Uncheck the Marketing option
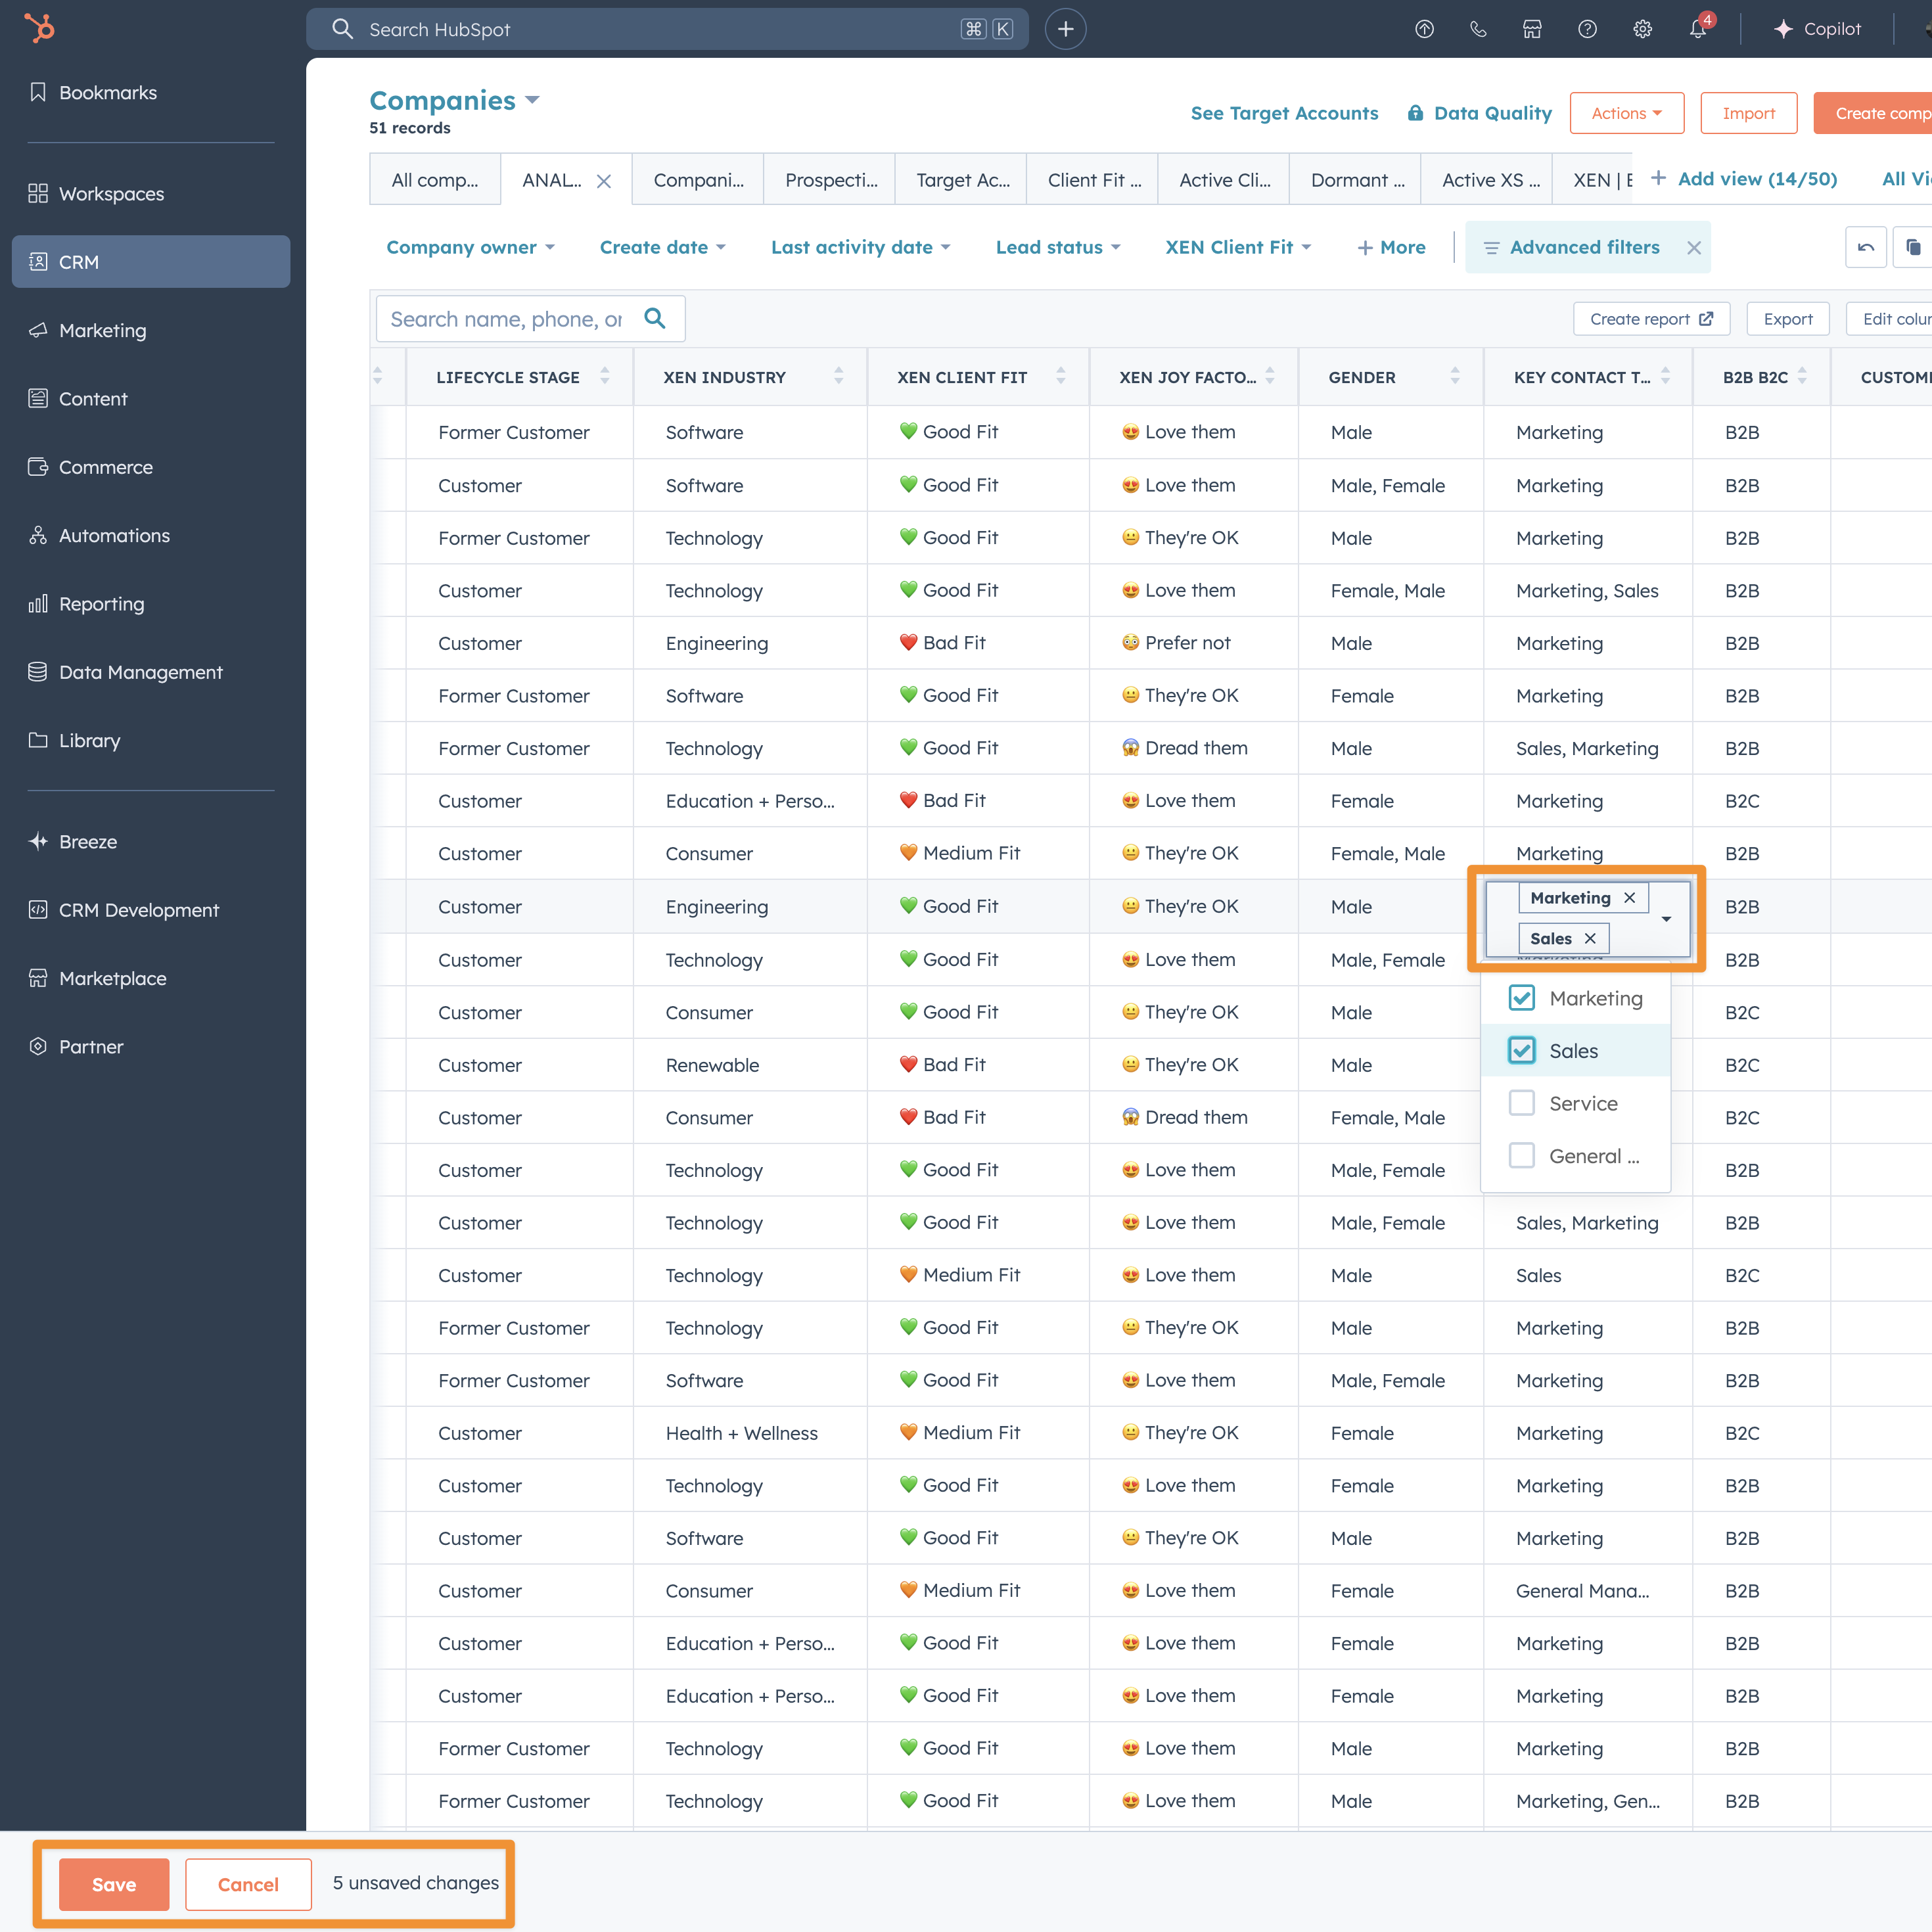Screen dimensions: 1932x1932 point(1521,998)
